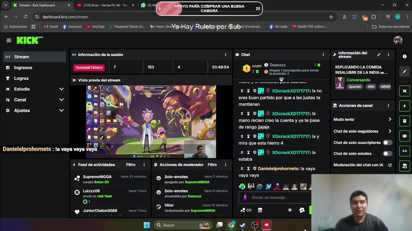Bookmark this page with the star icon
This screenshot has height=231, width=412.
pos(331,17)
